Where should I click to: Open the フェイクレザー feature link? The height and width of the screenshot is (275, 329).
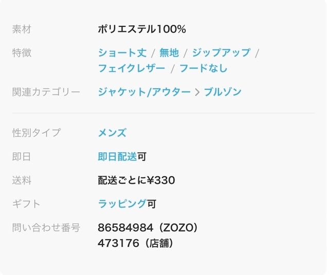[132, 68]
